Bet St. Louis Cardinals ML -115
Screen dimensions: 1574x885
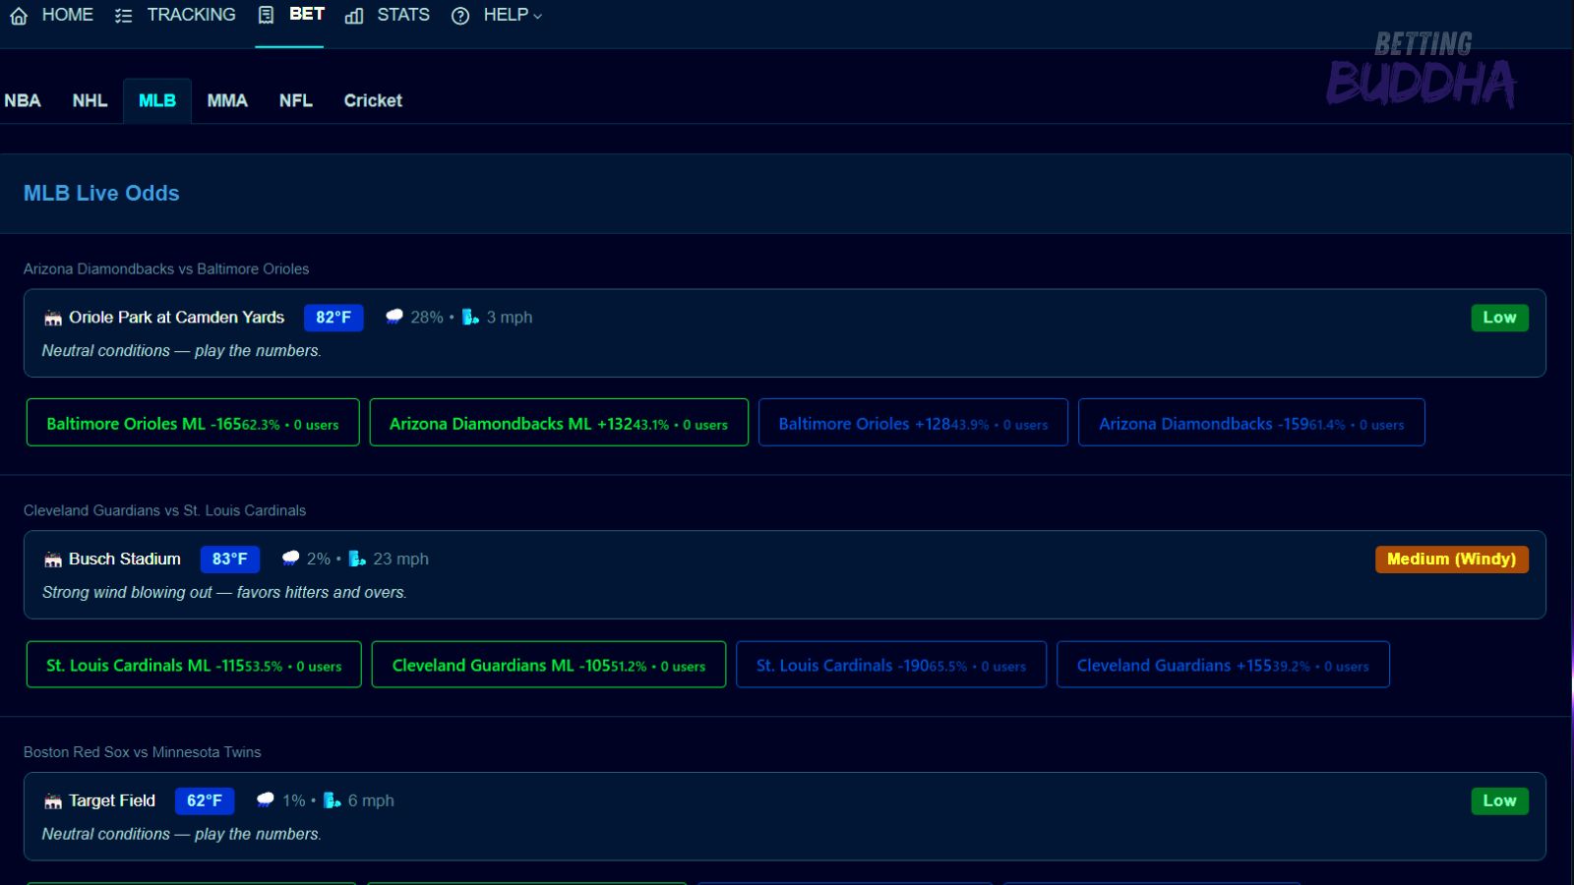(194, 665)
